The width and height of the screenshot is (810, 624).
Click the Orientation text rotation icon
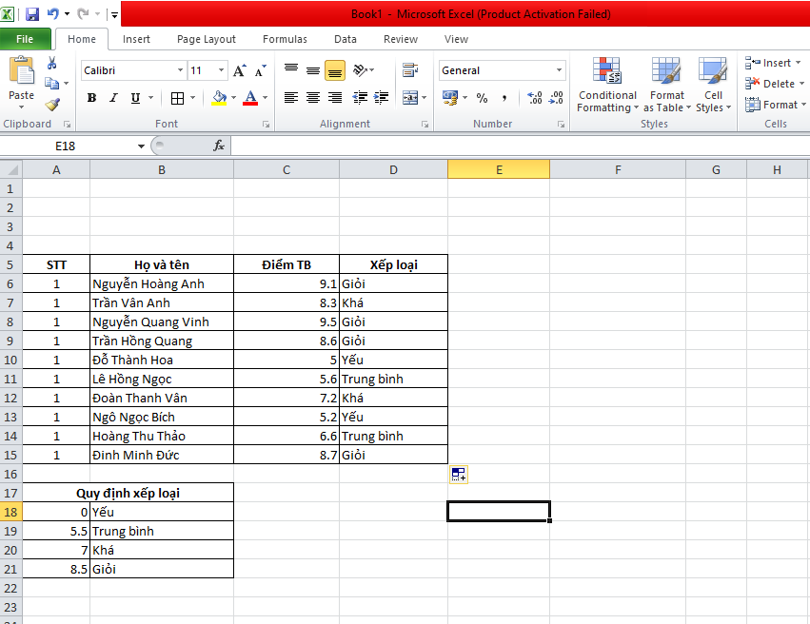(x=361, y=70)
